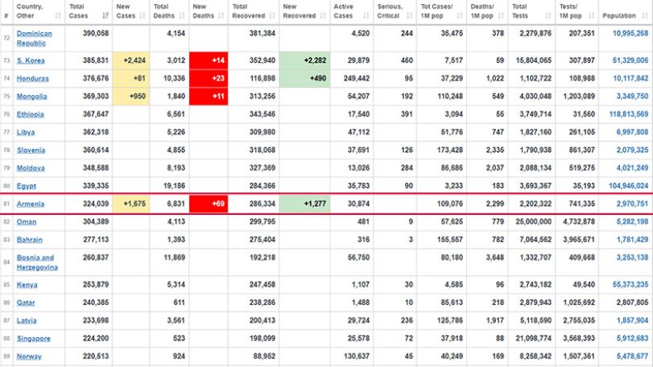653x367 pixels.
Task: Sort by Deaths/1M pop column sort icon
Action: (x=501, y=16)
